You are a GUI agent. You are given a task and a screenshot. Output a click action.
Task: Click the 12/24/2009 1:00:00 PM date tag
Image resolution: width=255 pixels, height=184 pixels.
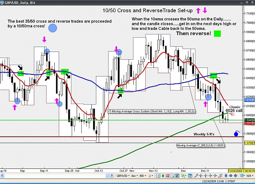(242, 171)
